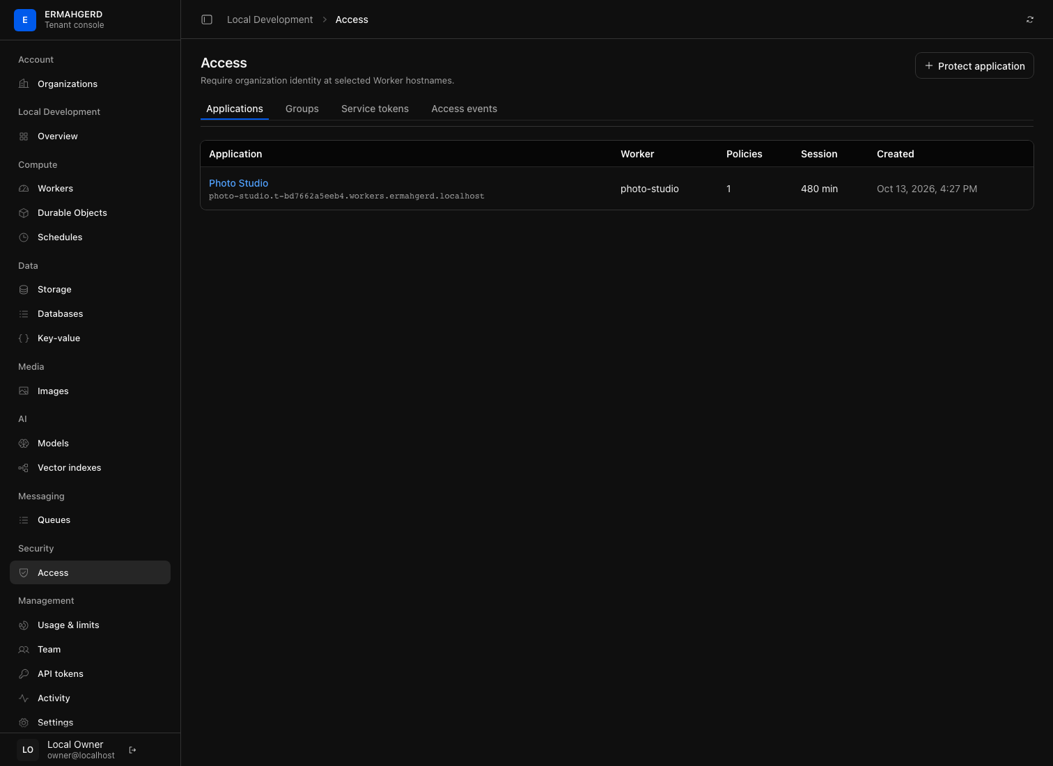Screen dimensions: 1053x766
Task: Go to Local Development breadcrumb
Action: pos(270,19)
